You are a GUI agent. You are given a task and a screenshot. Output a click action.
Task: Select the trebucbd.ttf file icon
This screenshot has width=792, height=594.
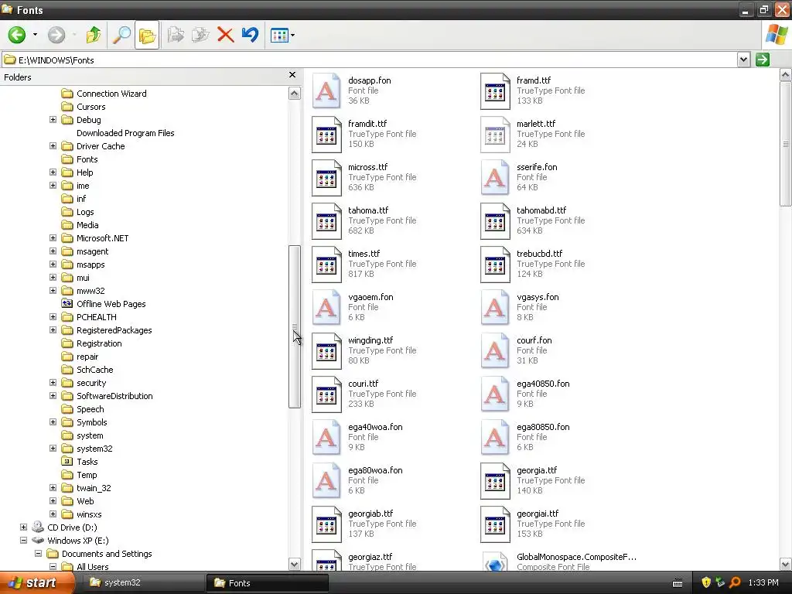click(495, 265)
